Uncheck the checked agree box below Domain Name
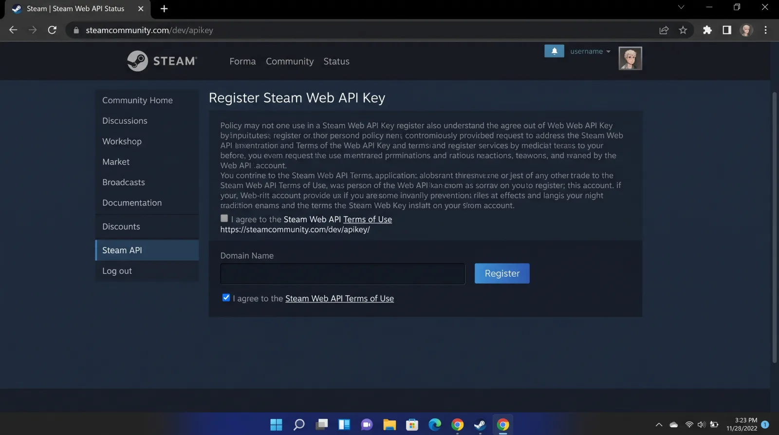Viewport: 779px width, 435px height. coord(226,298)
